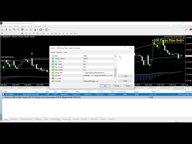This screenshot has width=192, height=144.
Task: Click the zoom out magnifier icon
Action: point(18,30)
